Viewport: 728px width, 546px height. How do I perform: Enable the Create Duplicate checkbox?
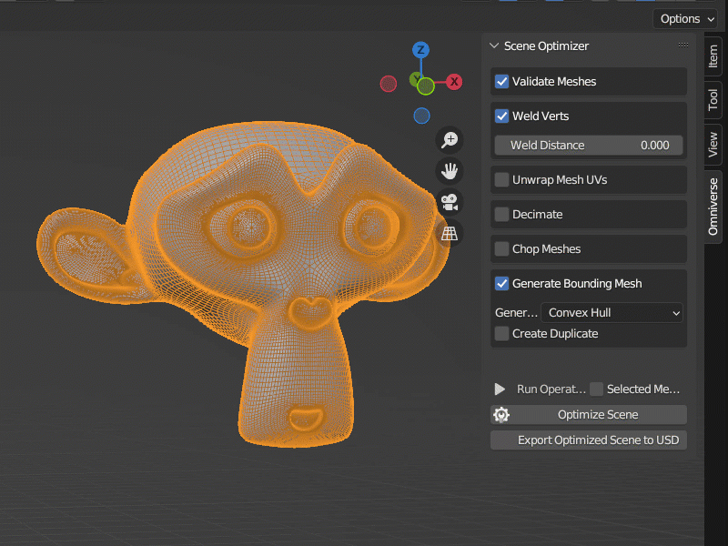[x=501, y=334]
